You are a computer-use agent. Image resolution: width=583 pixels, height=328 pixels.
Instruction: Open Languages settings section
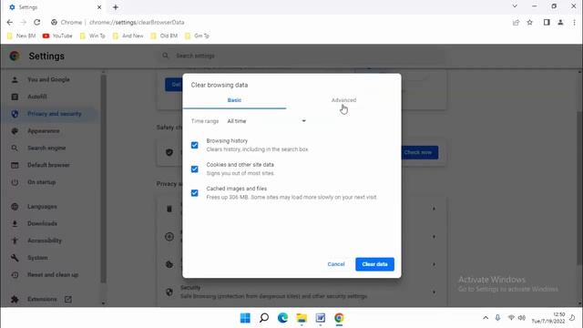click(42, 207)
